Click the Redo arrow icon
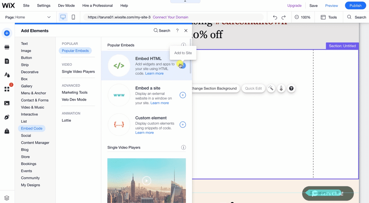Image resolution: width=369 pixels, height=203 pixels. [x=283, y=17]
